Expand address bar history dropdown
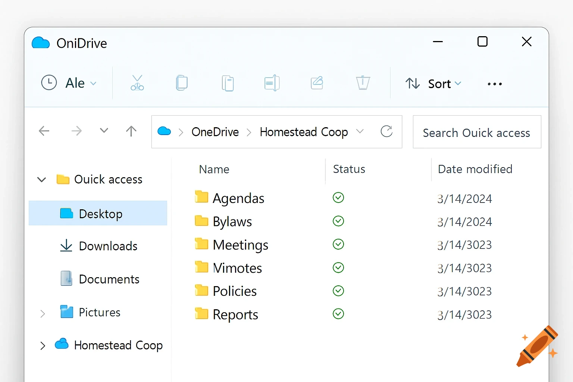The height and width of the screenshot is (382, 573). pos(360,131)
